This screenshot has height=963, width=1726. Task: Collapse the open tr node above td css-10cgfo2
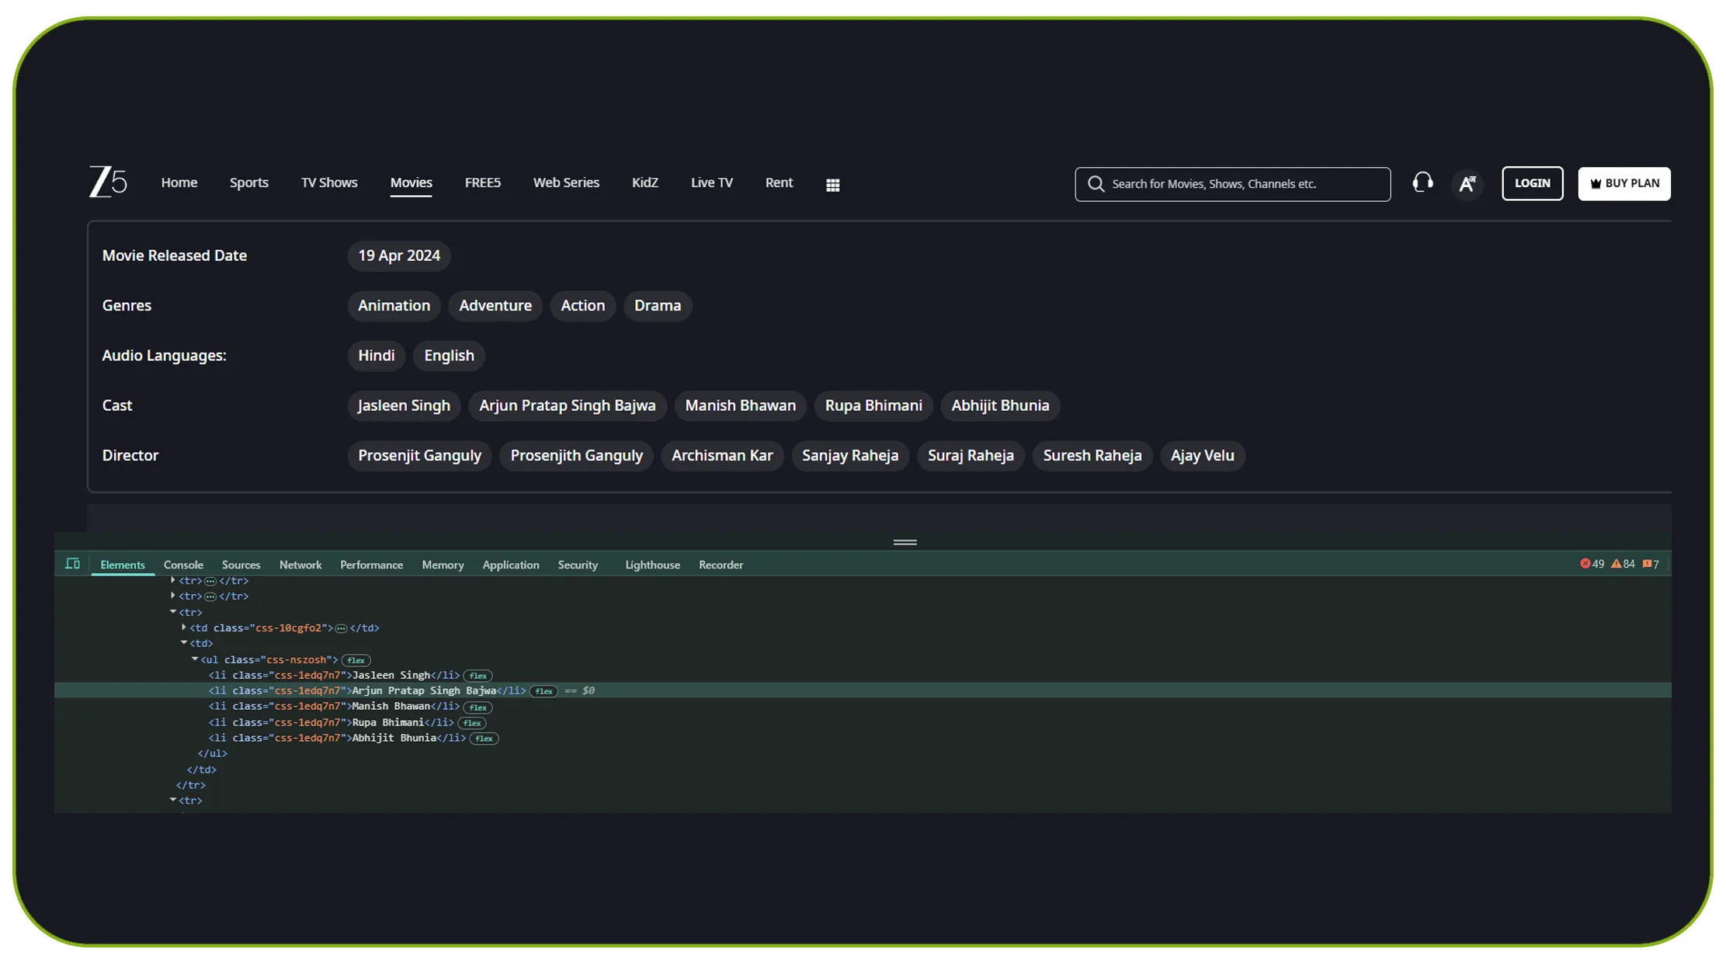tap(172, 612)
